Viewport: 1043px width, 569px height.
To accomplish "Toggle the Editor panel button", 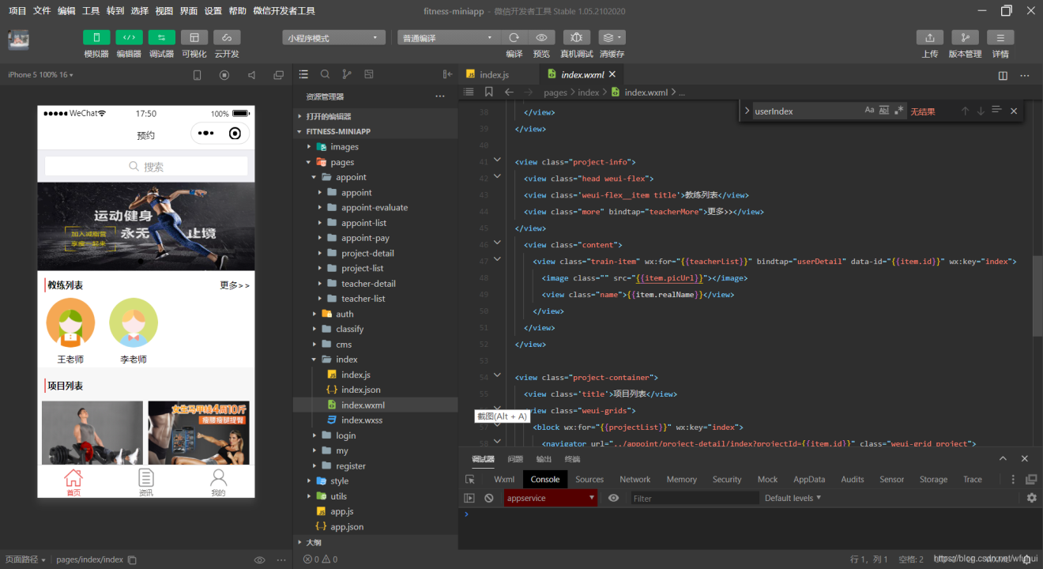I will pyautogui.click(x=129, y=38).
